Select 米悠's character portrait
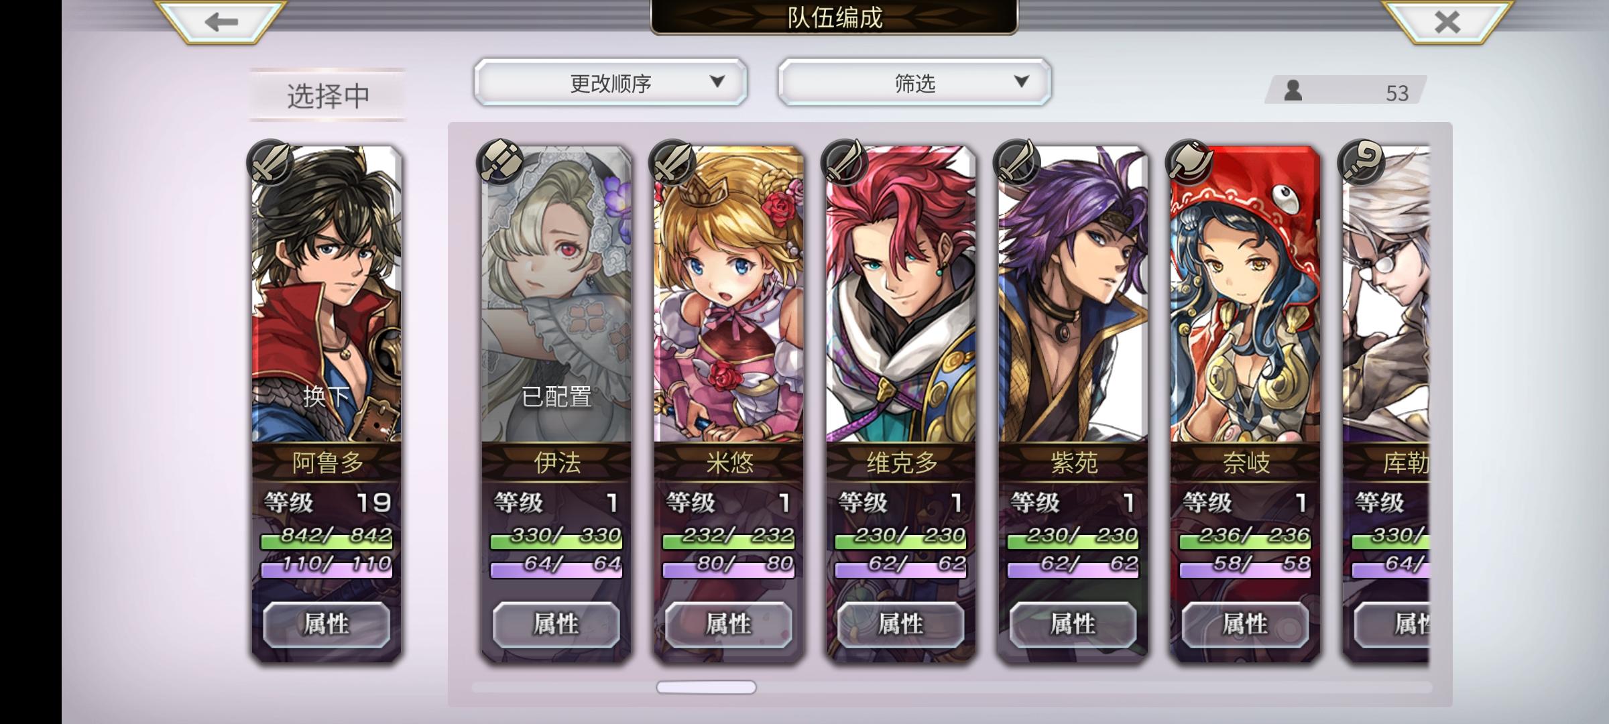 coord(729,295)
